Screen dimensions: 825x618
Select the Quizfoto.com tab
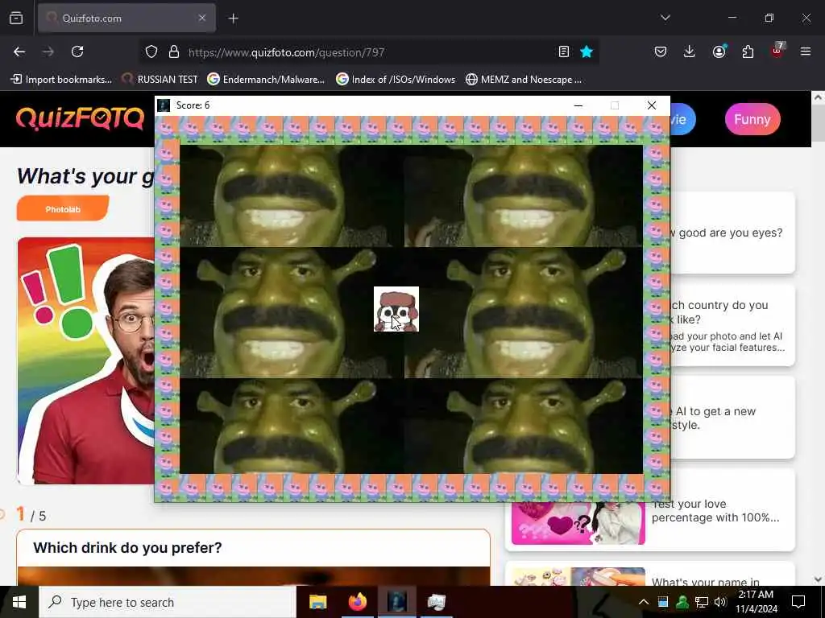pos(126,18)
